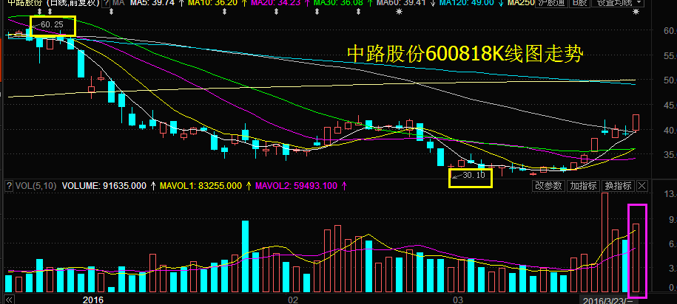
Task: Click the grey MA label after the help icon
Action: (118, 3)
